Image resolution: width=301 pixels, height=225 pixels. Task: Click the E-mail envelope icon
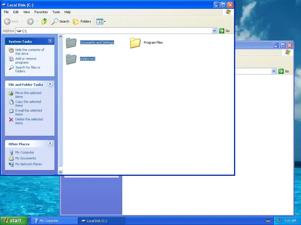pyautogui.click(x=11, y=111)
